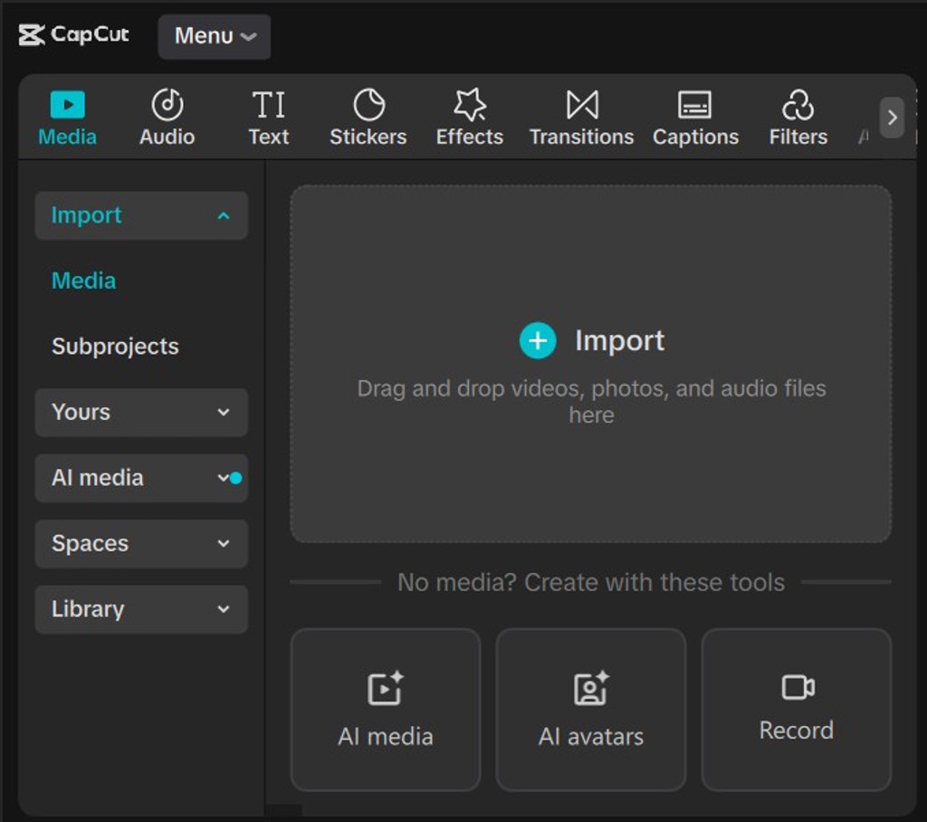Image resolution: width=927 pixels, height=822 pixels.
Task: Open the Record tool
Action: click(x=796, y=709)
